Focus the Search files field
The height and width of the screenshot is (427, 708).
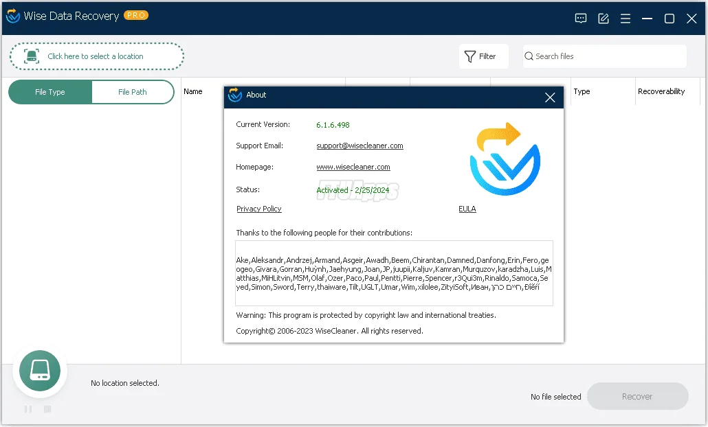pyautogui.click(x=604, y=56)
